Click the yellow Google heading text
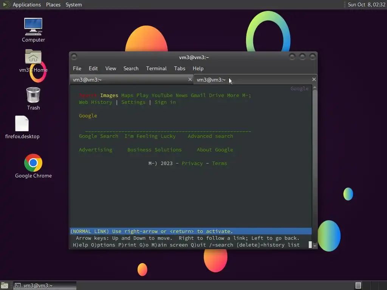 88,116
